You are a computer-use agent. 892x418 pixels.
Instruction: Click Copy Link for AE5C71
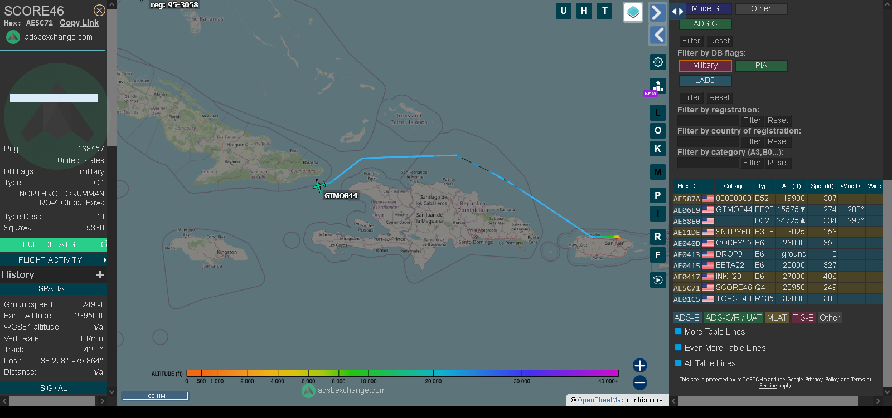79,23
